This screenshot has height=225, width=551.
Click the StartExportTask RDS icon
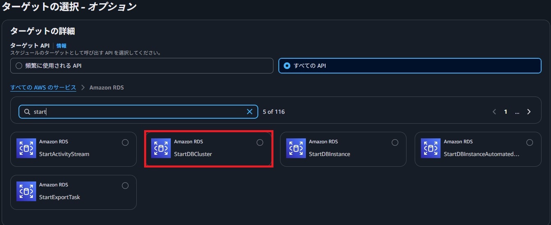tap(26, 191)
